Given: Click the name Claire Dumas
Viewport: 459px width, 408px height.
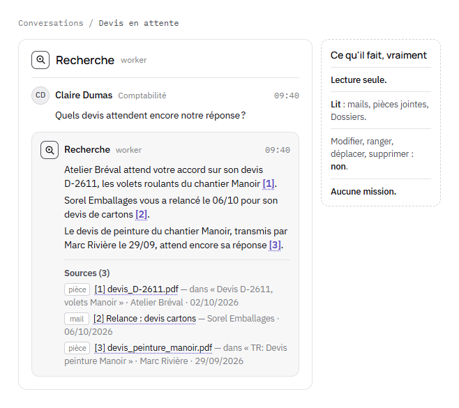Looking at the screenshot, I should tap(84, 95).
